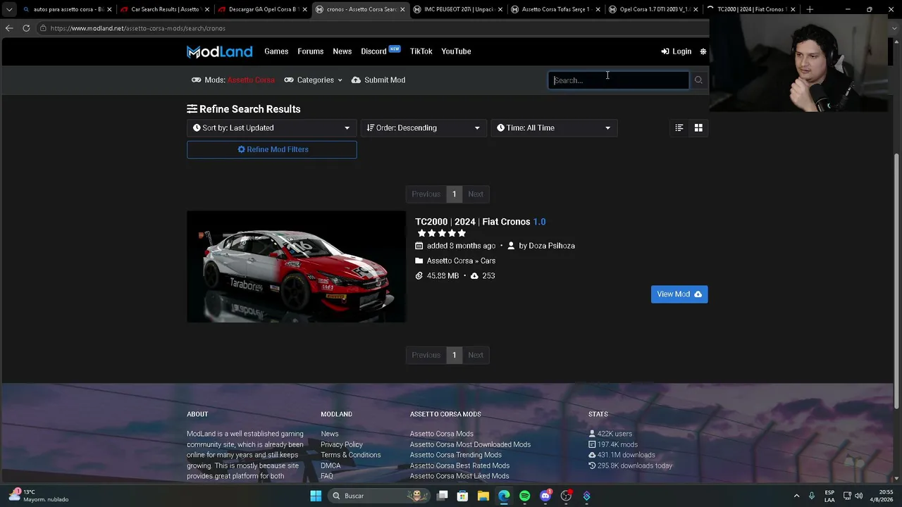This screenshot has height=507, width=902.
Task: Switch to grid view layout
Action: (698, 128)
